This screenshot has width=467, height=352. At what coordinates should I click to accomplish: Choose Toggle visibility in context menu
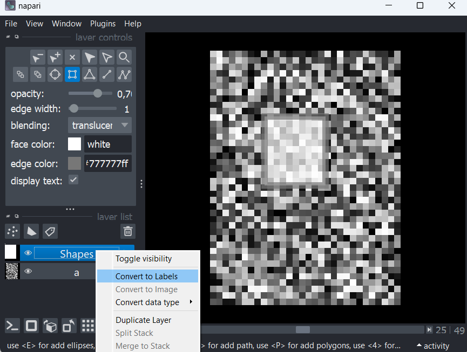(x=148, y=259)
